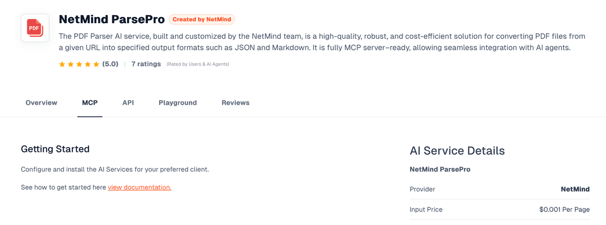Open the view documentation link
The height and width of the screenshot is (225, 606).
pyautogui.click(x=139, y=187)
